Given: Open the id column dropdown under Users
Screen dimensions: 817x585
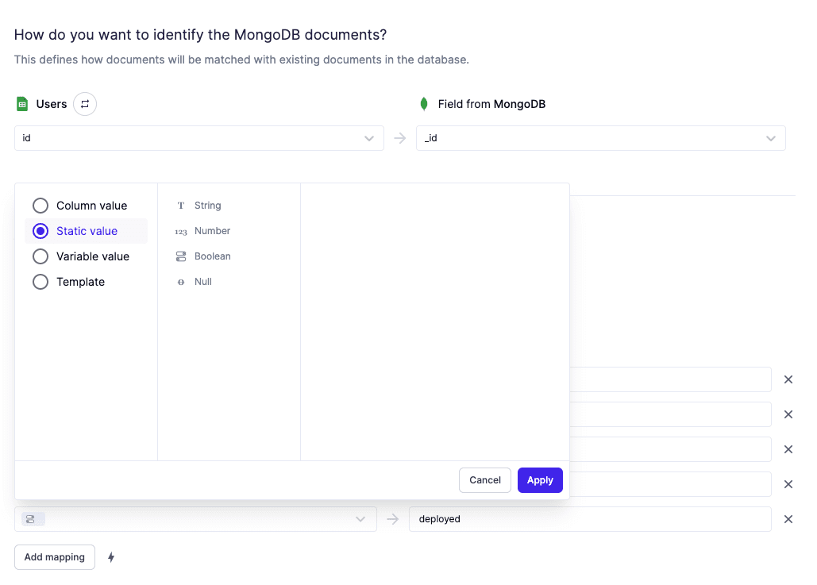Looking at the screenshot, I should coord(198,137).
